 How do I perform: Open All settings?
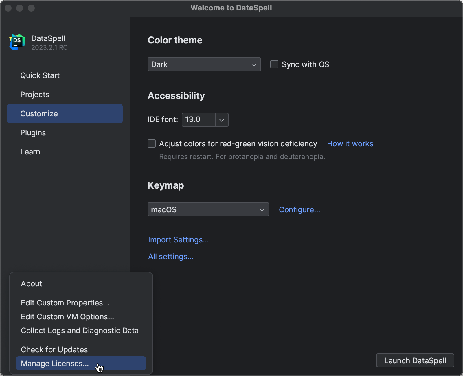pos(171,256)
